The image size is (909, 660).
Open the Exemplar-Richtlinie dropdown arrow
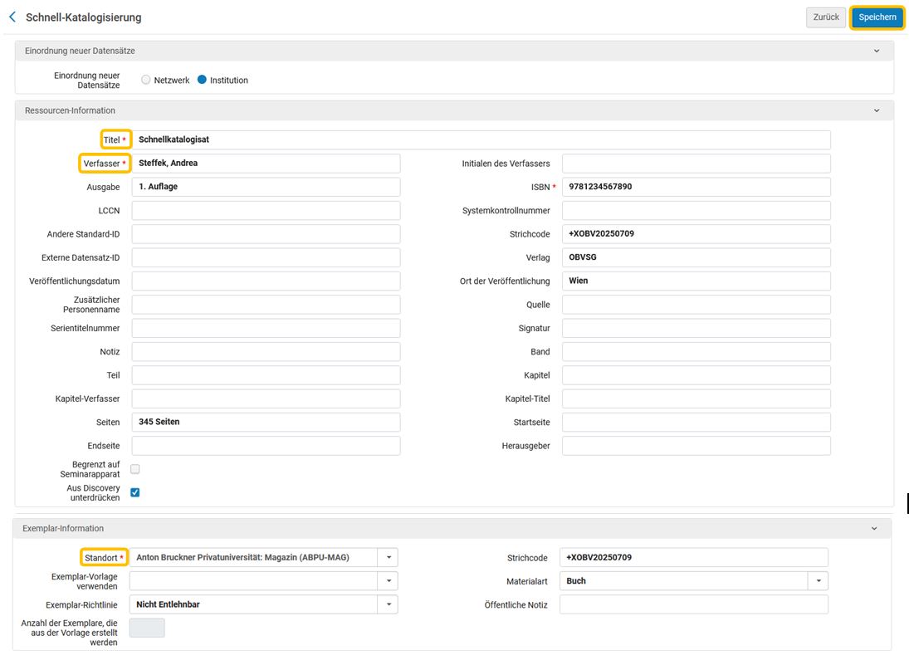[x=389, y=604]
